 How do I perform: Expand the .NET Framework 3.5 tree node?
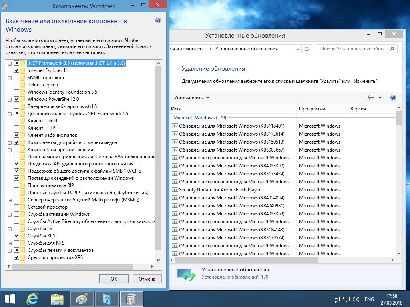coord(10,63)
